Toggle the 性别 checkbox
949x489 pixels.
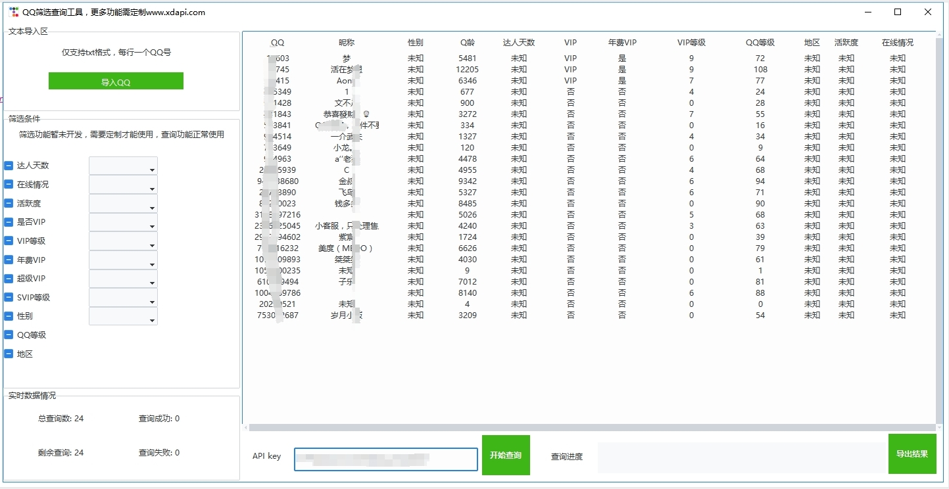point(9,316)
